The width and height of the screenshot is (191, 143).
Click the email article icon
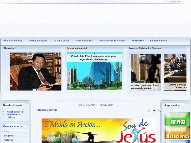click(x=159, y=110)
